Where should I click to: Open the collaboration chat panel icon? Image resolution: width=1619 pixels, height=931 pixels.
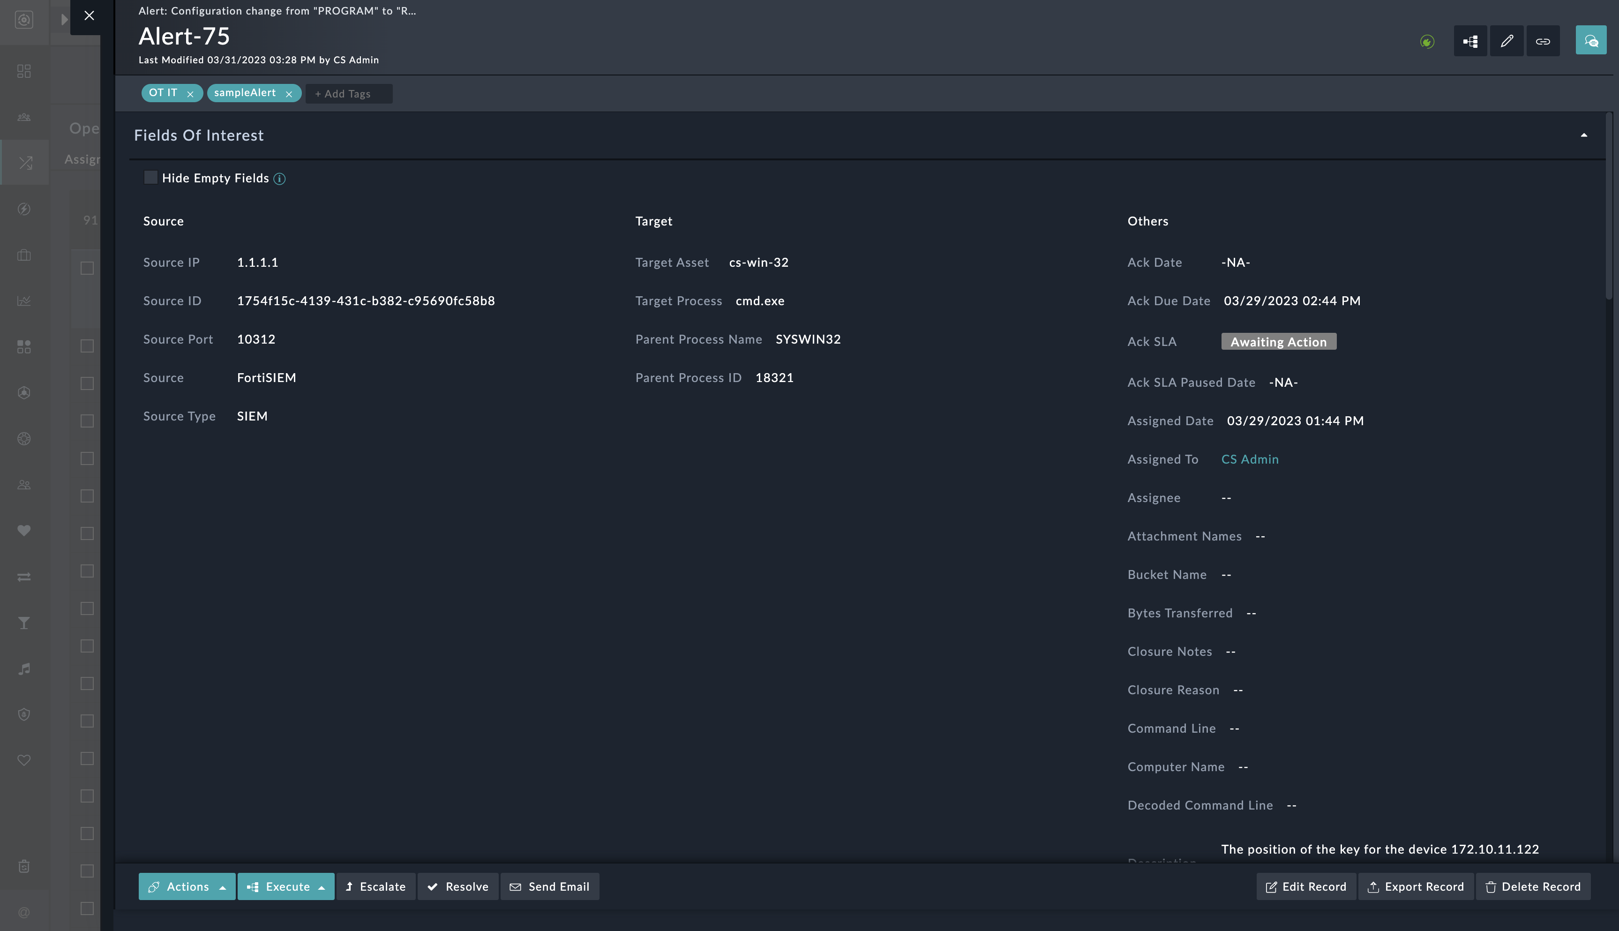(1590, 41)
